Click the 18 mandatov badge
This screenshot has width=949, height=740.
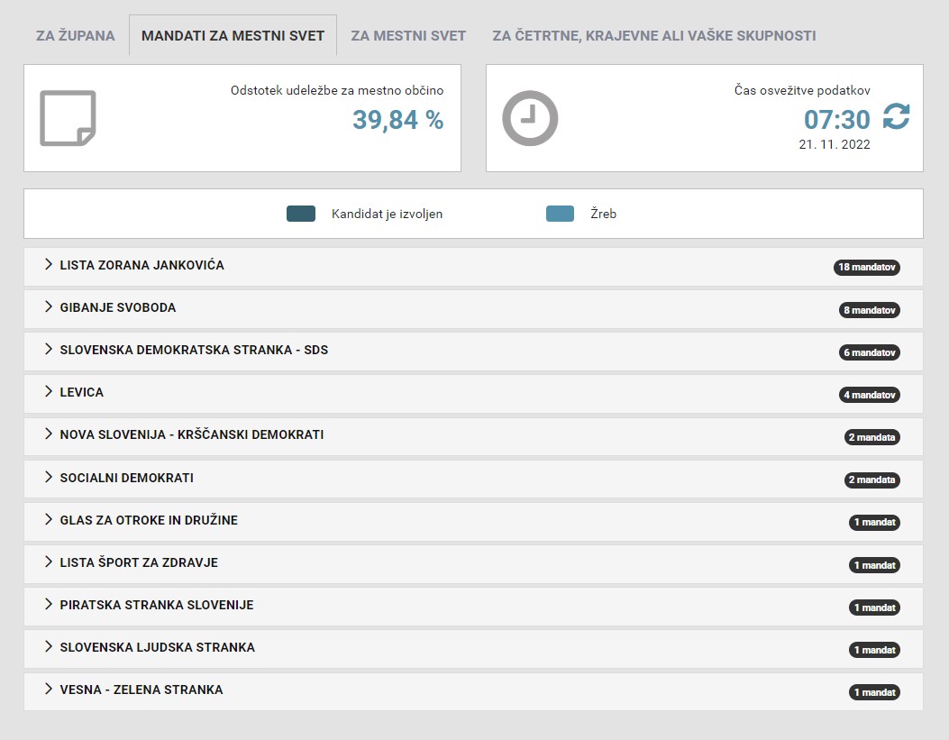pyautogui.click(x=866, y=268)
